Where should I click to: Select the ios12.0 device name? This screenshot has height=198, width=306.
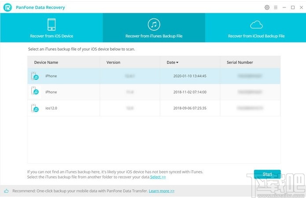click(x=51, y=108)
